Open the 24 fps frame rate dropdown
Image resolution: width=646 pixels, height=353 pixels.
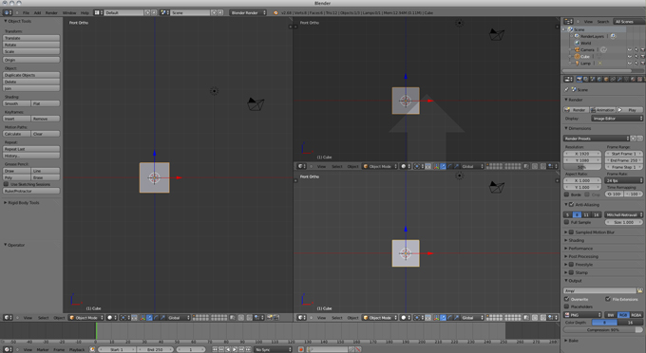coord(624,180)
